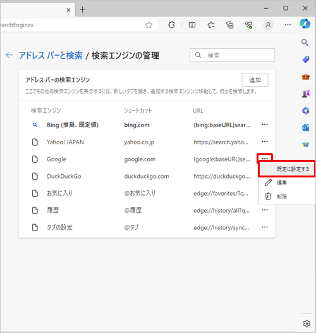Close the current browser tab
This screenshot has width=316, height=333.
click(68, 10)
